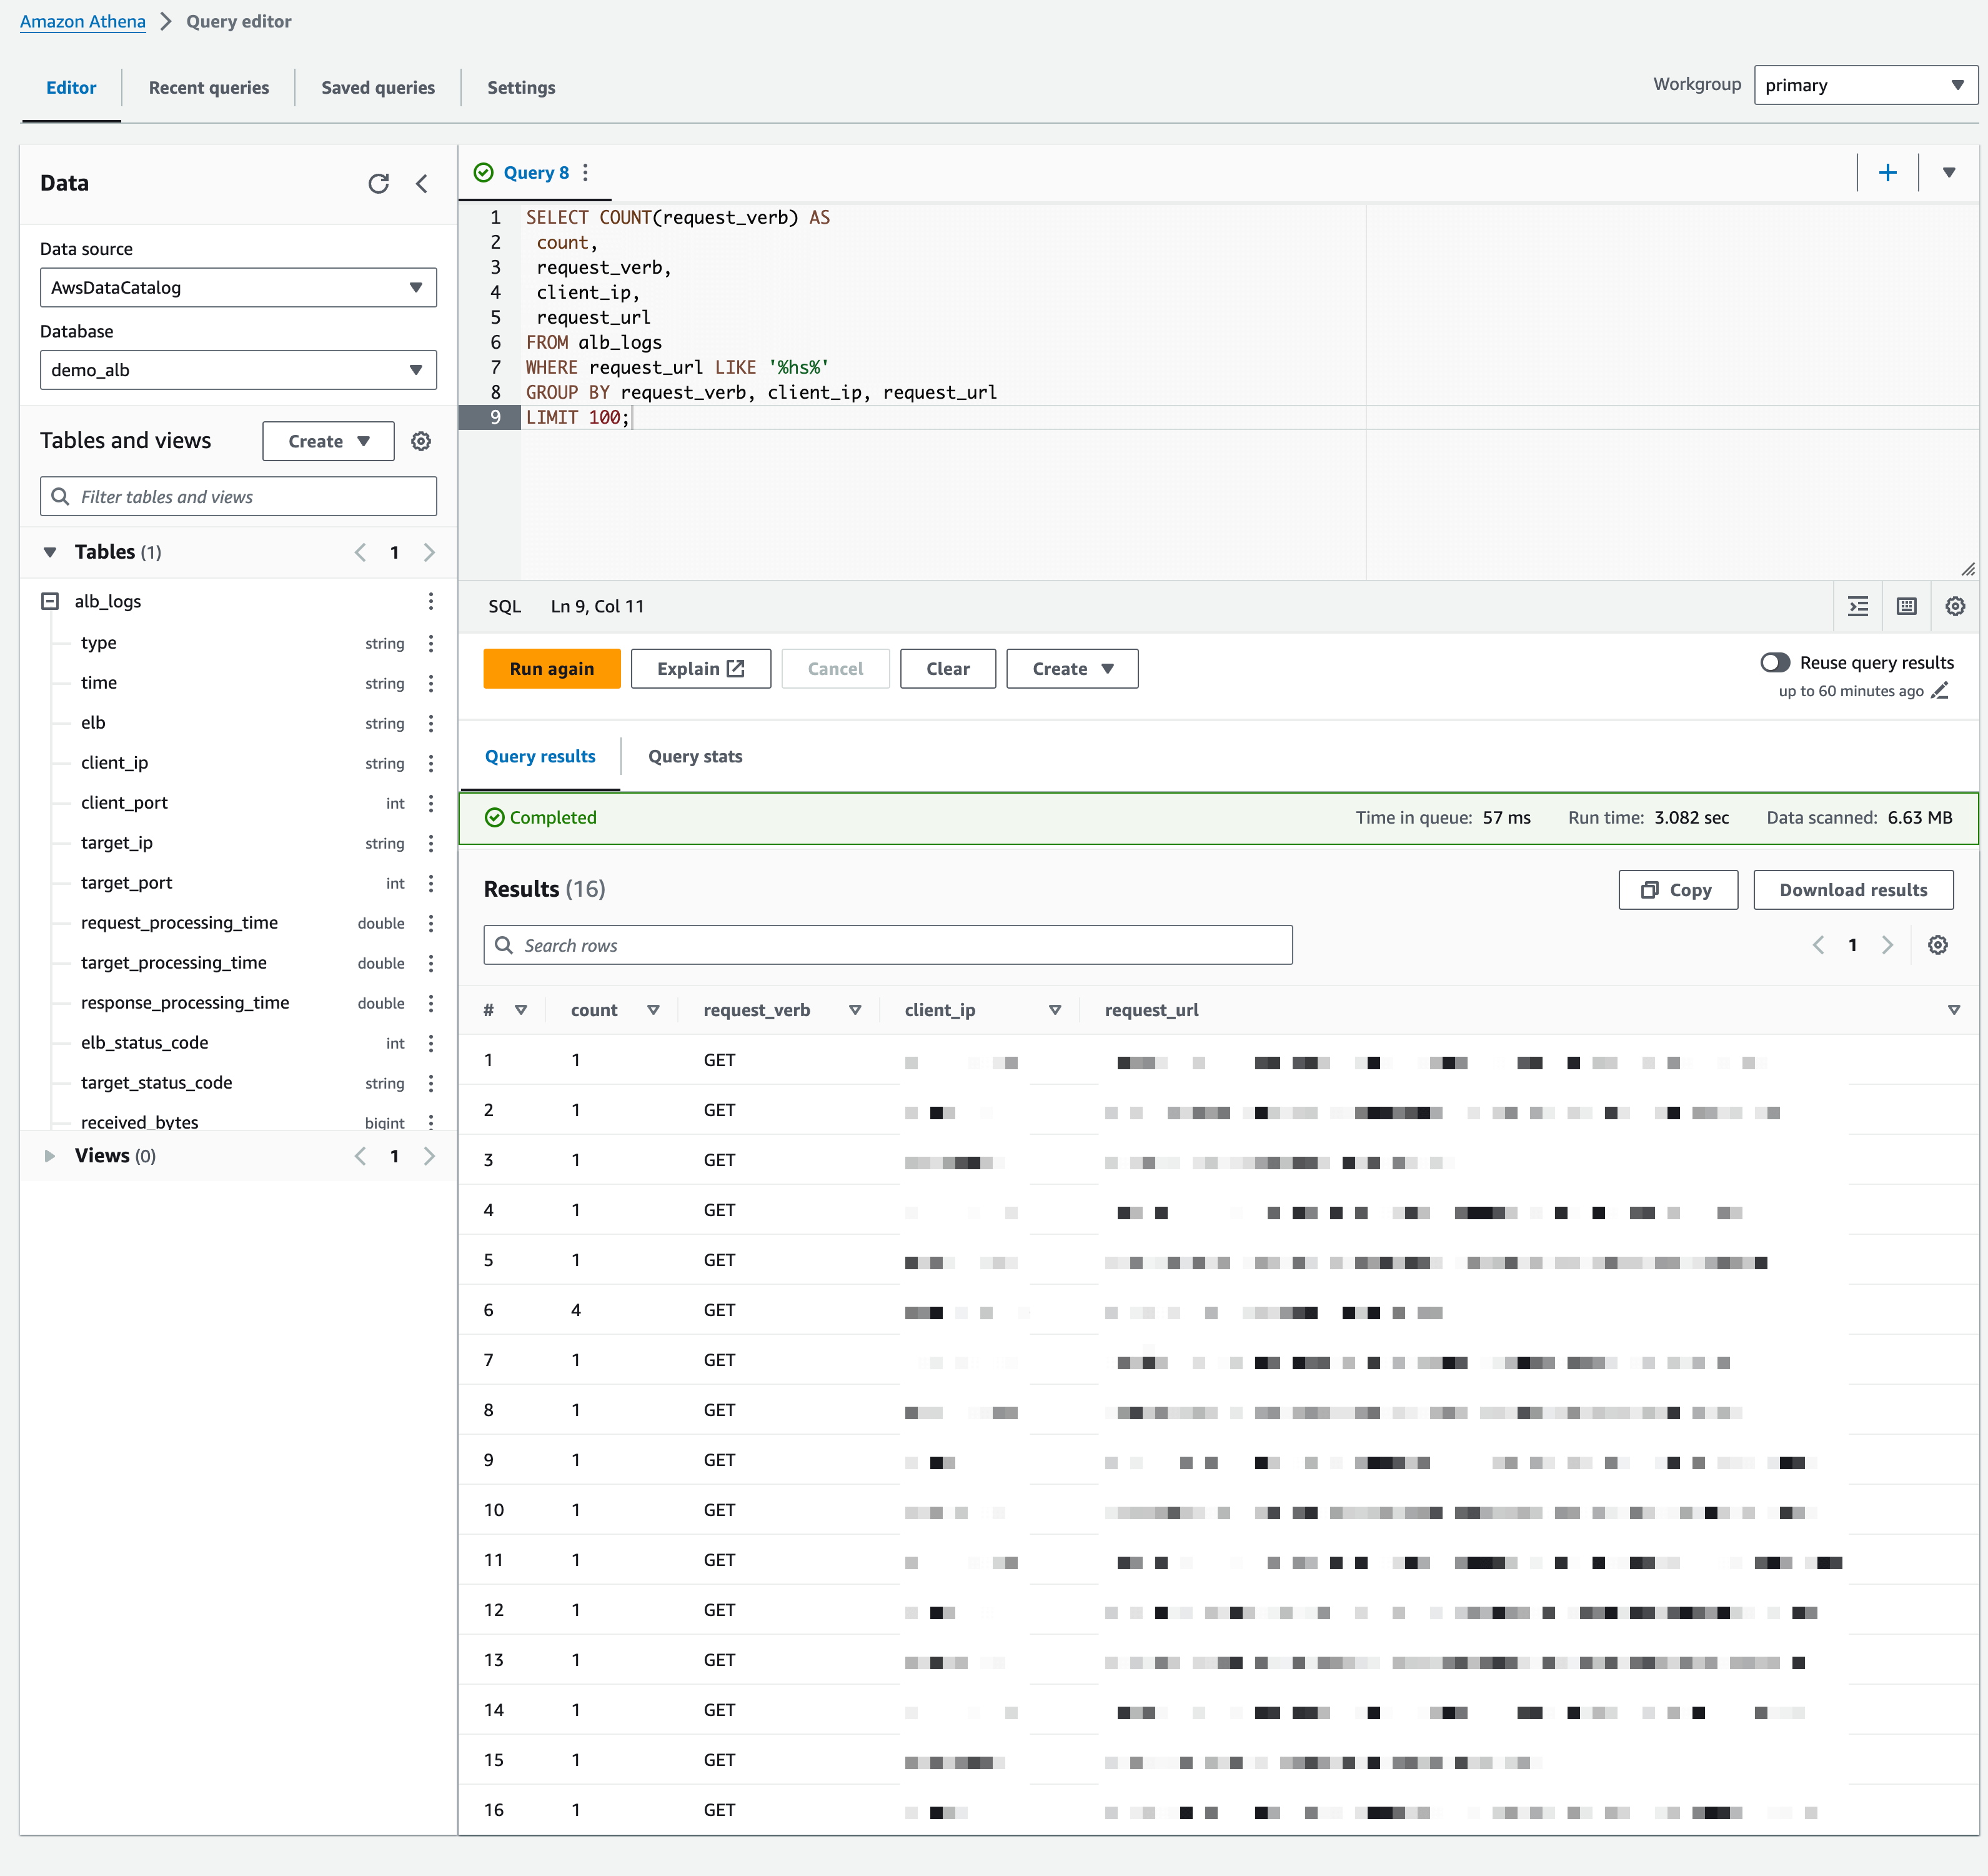Go to next Tables page
Screen dimensions: 1988x1876
(429, 552)
